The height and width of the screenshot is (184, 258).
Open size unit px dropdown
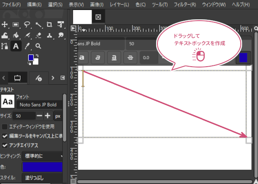tap(58, 116)
